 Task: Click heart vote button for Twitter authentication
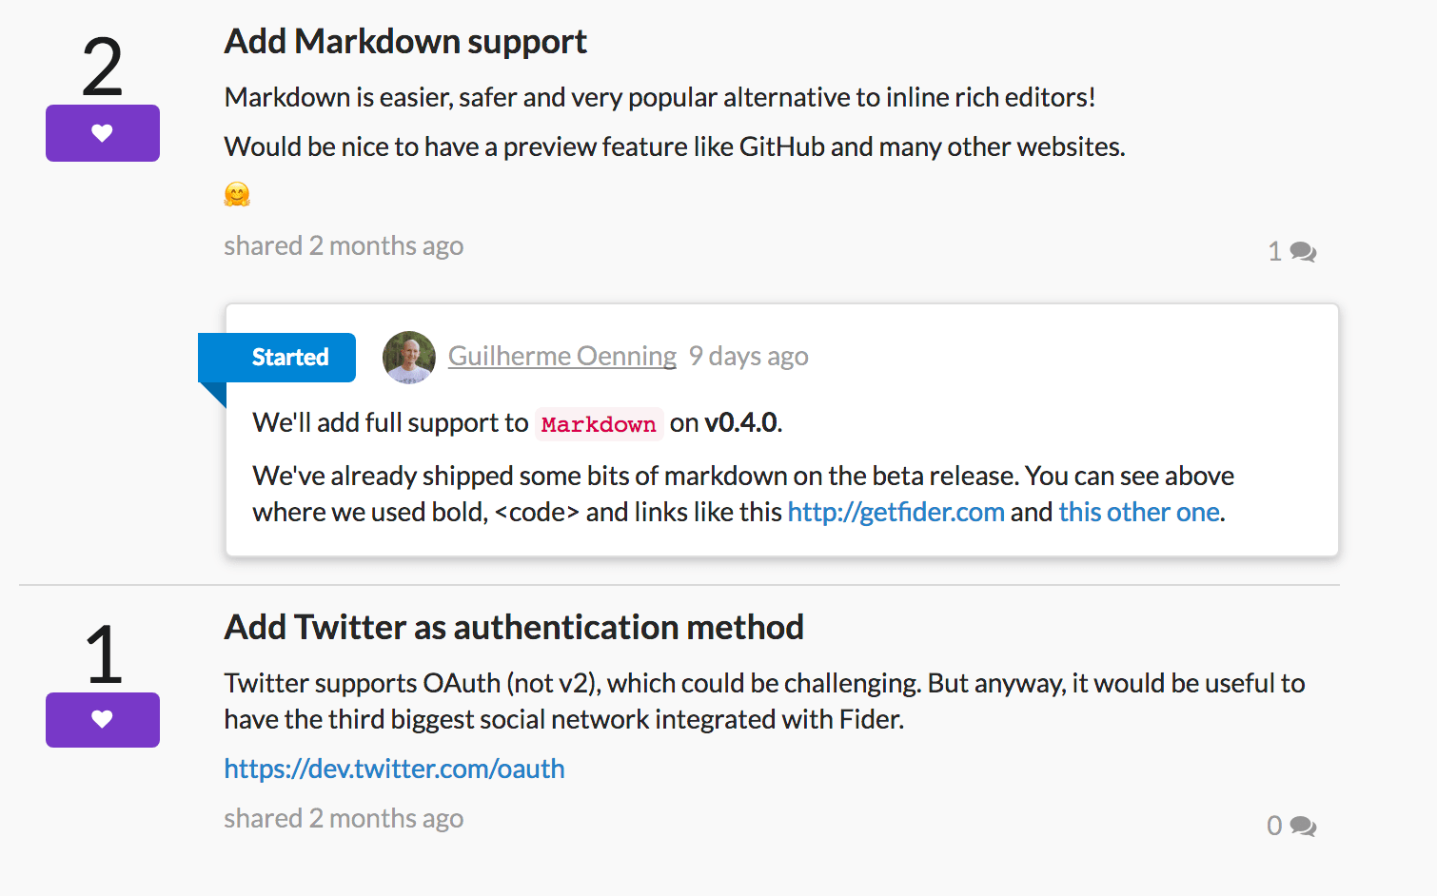click(103, 720)
